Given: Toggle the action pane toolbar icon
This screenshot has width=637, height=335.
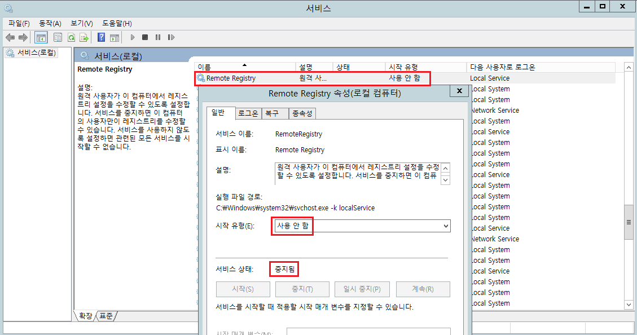Looking at the screenshot, I should click(x=115, y=38).
